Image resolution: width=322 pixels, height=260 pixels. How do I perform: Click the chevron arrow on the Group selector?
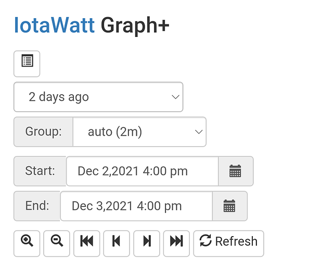click(x=199, y=132)
